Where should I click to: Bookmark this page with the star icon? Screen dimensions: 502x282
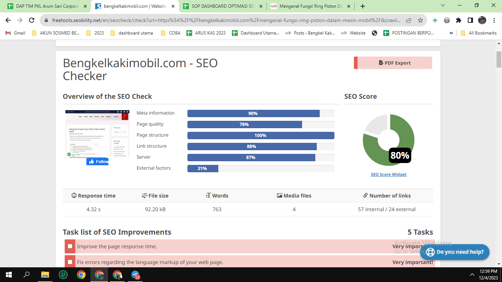420,20
